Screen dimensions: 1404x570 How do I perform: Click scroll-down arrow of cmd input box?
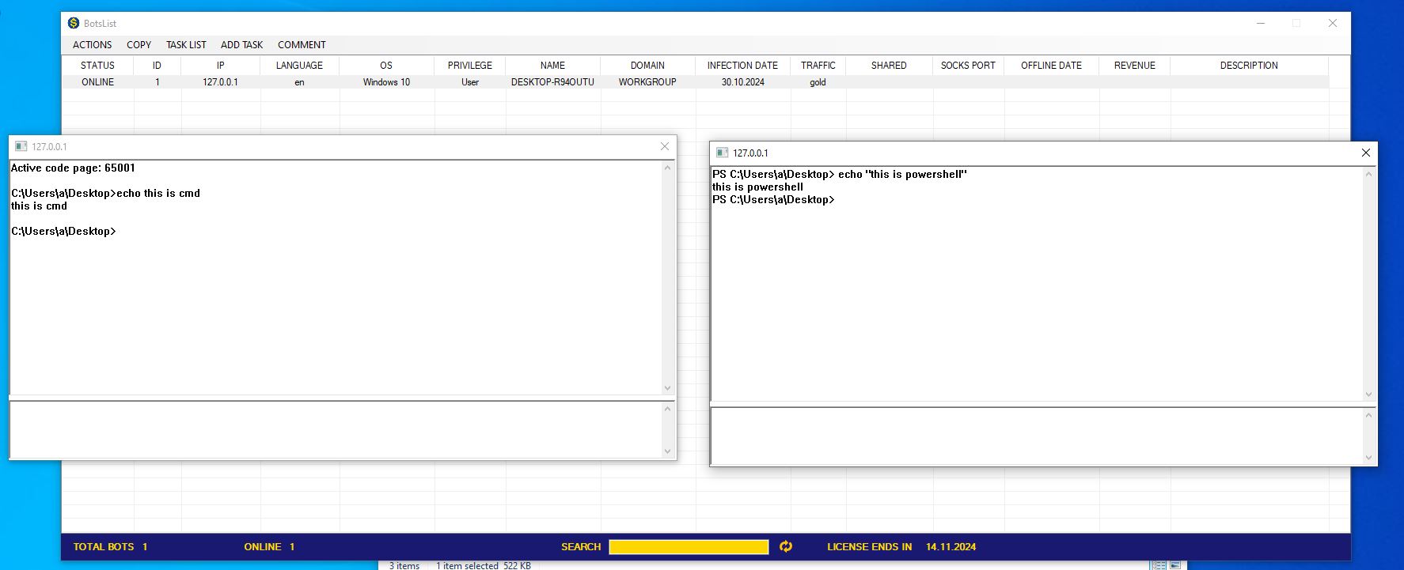667,451
